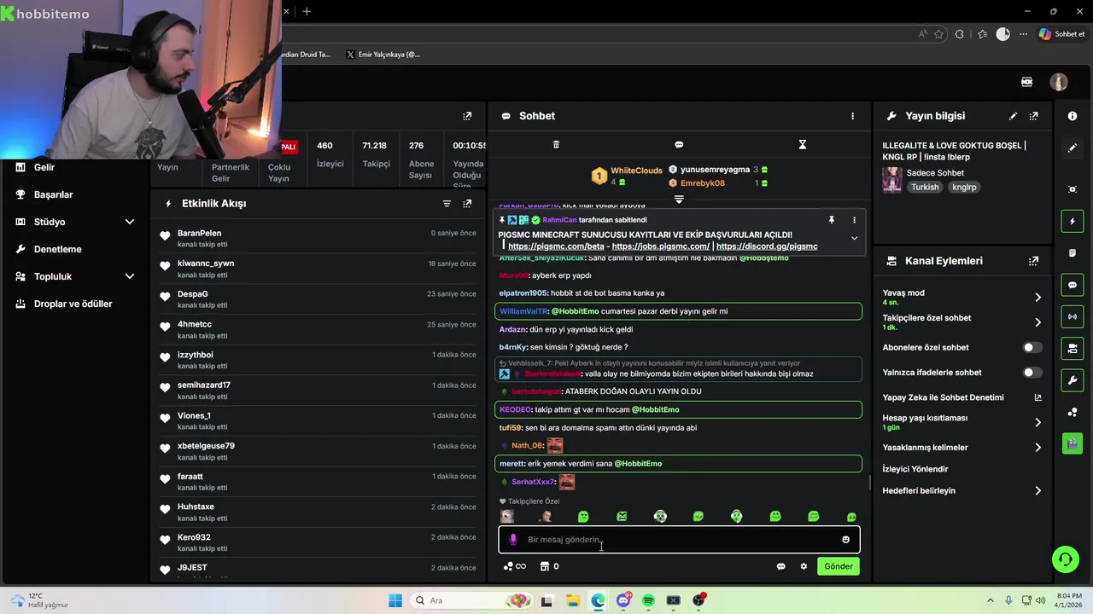
Task: Open Droplar ve ödüller in sidebar
Action: point(73,304)
